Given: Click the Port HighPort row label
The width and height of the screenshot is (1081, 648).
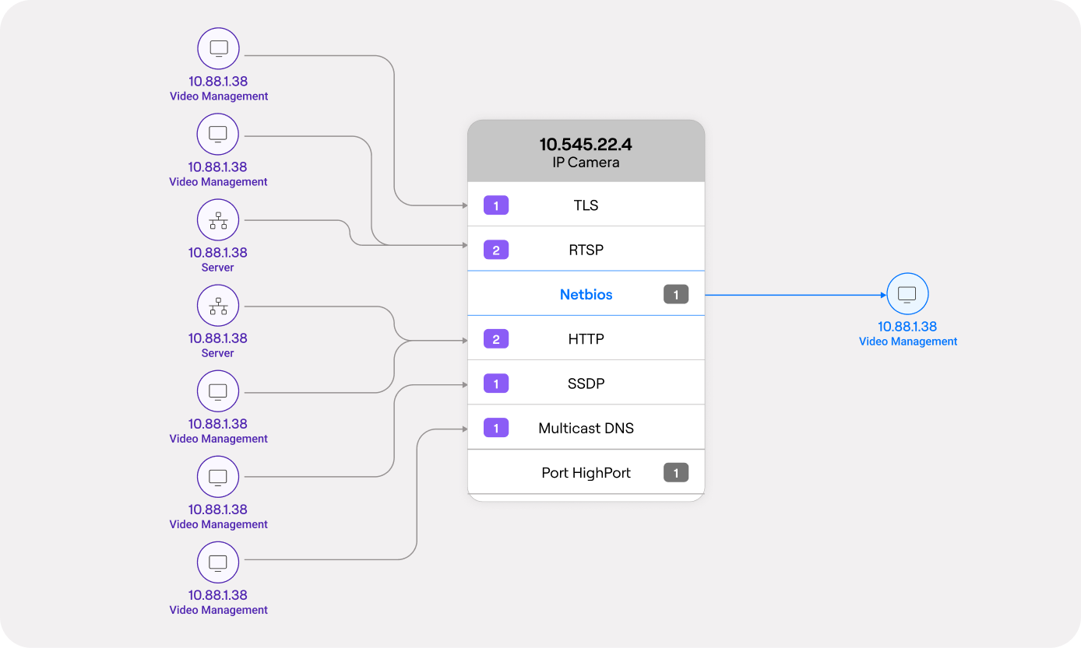Looking at the screenshot, I should pos(586,473).
